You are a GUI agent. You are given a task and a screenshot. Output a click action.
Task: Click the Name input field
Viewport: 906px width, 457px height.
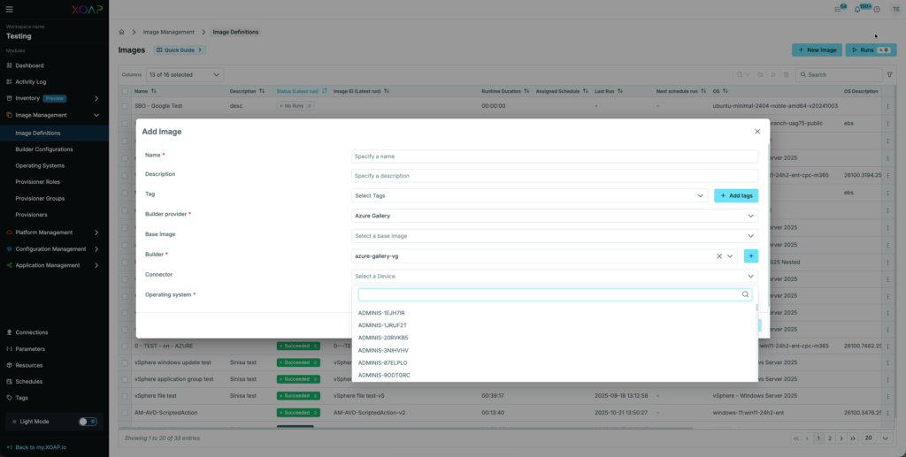point(555,156)
